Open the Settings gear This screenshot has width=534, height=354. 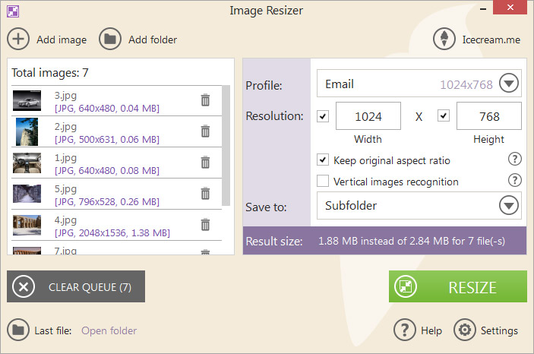[x=463, y=330]
